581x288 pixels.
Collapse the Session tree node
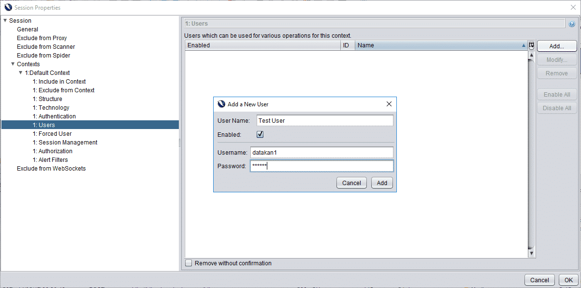pos(4,20)
